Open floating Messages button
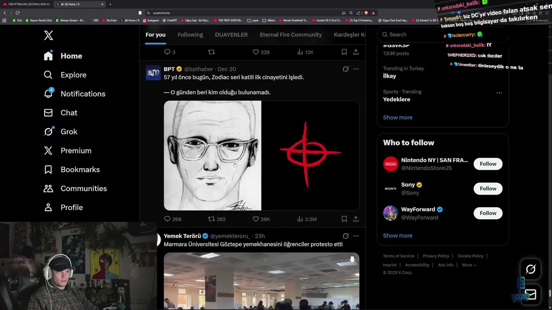 530,294
